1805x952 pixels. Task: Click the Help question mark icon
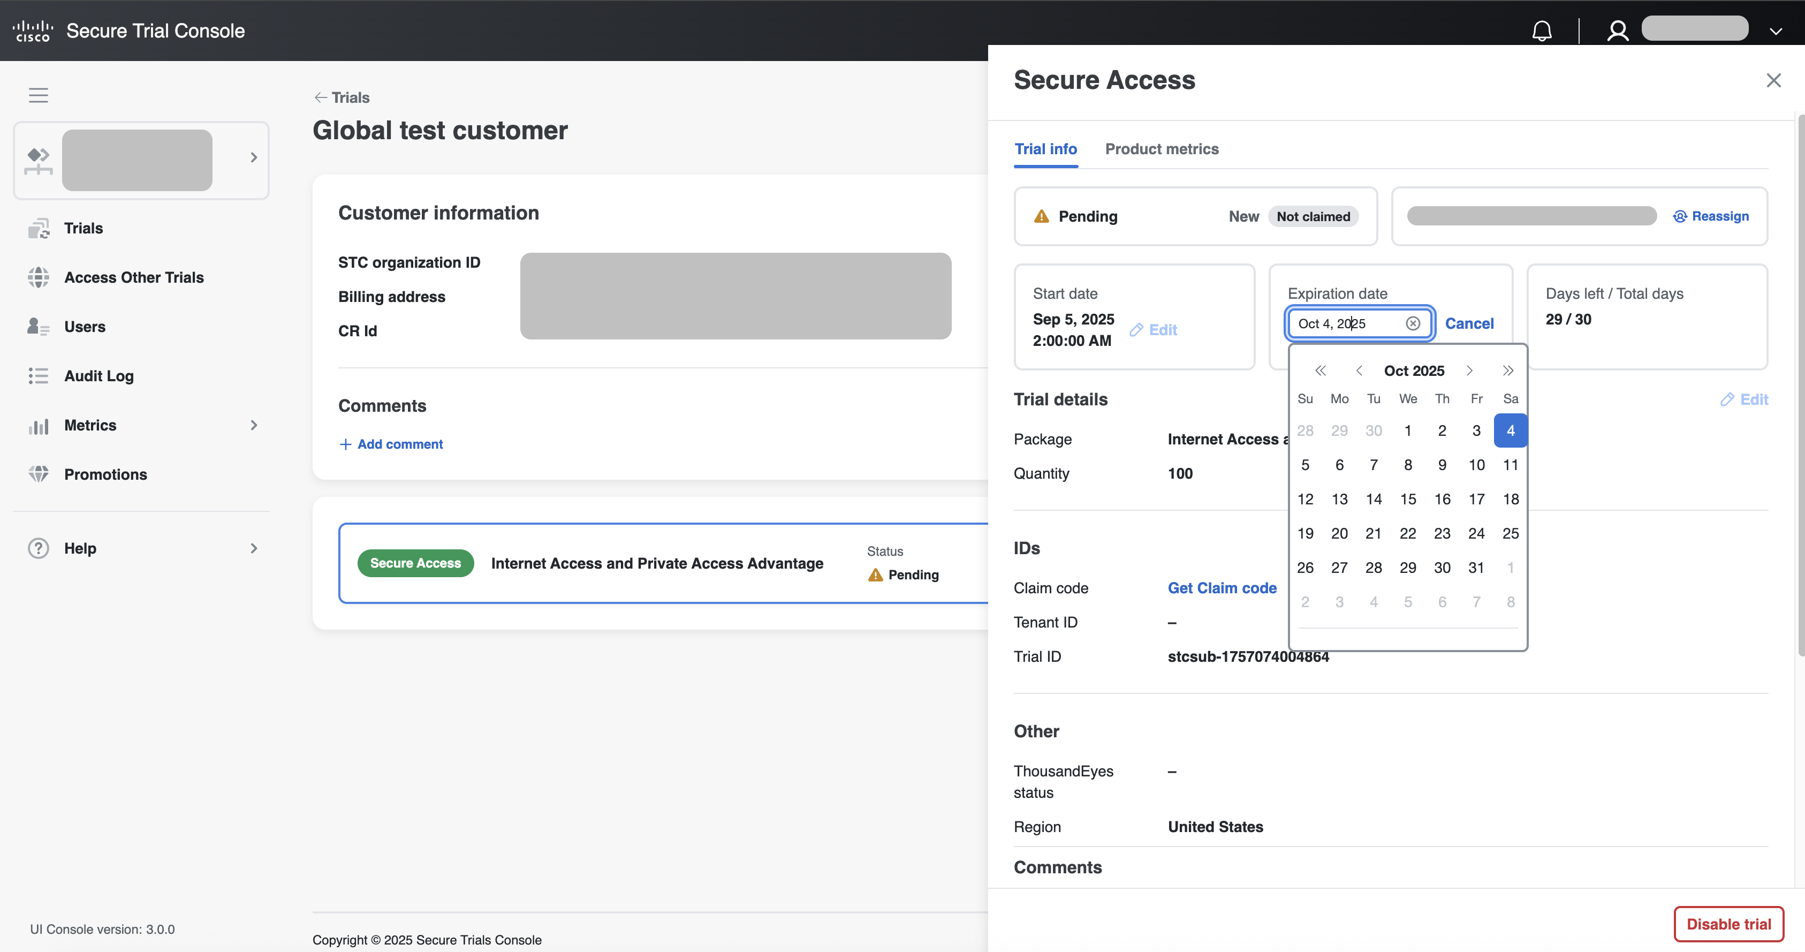39,548
